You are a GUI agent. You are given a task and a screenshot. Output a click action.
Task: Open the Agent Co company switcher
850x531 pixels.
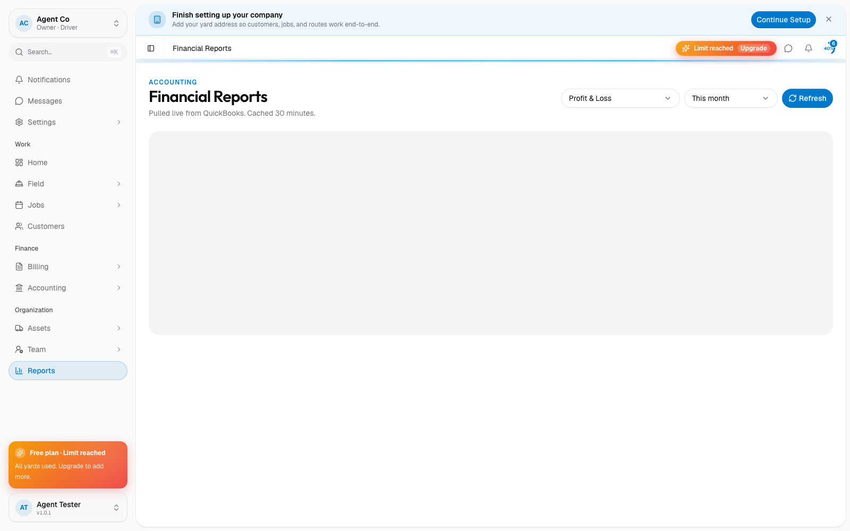pos(68,23)
